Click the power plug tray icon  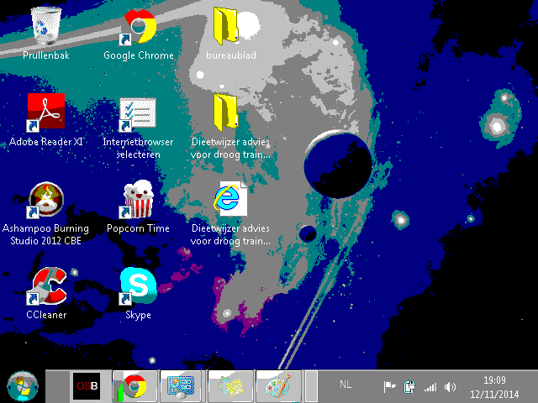[x=409, y=387]
